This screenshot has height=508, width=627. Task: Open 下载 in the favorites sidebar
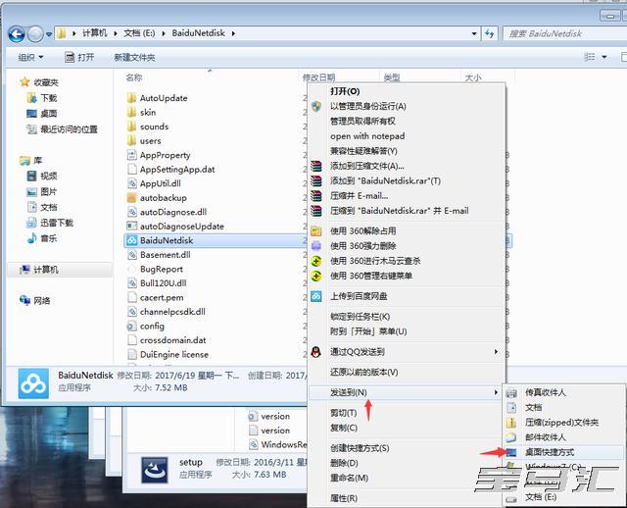click(49, 98)
